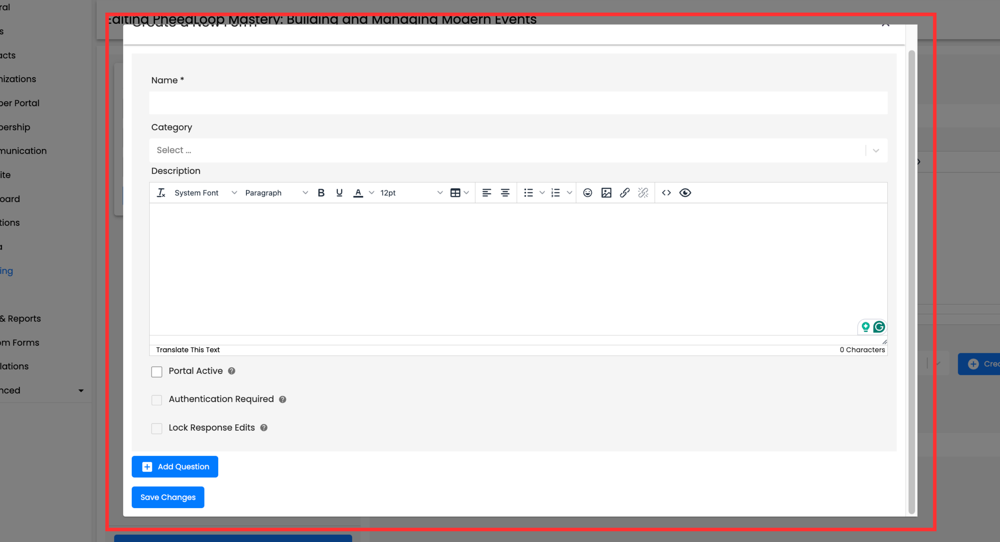Viewport: 1000px width, 542px height.
Task: Open the insert image tool
Action: click(x=606, y=193)
